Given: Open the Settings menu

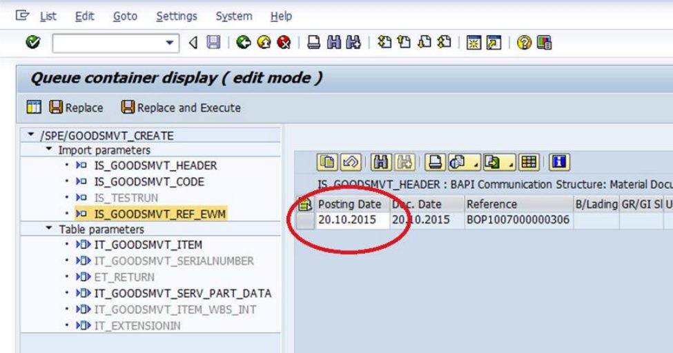Looking at the screenshot, I should (x=176, y=16).
